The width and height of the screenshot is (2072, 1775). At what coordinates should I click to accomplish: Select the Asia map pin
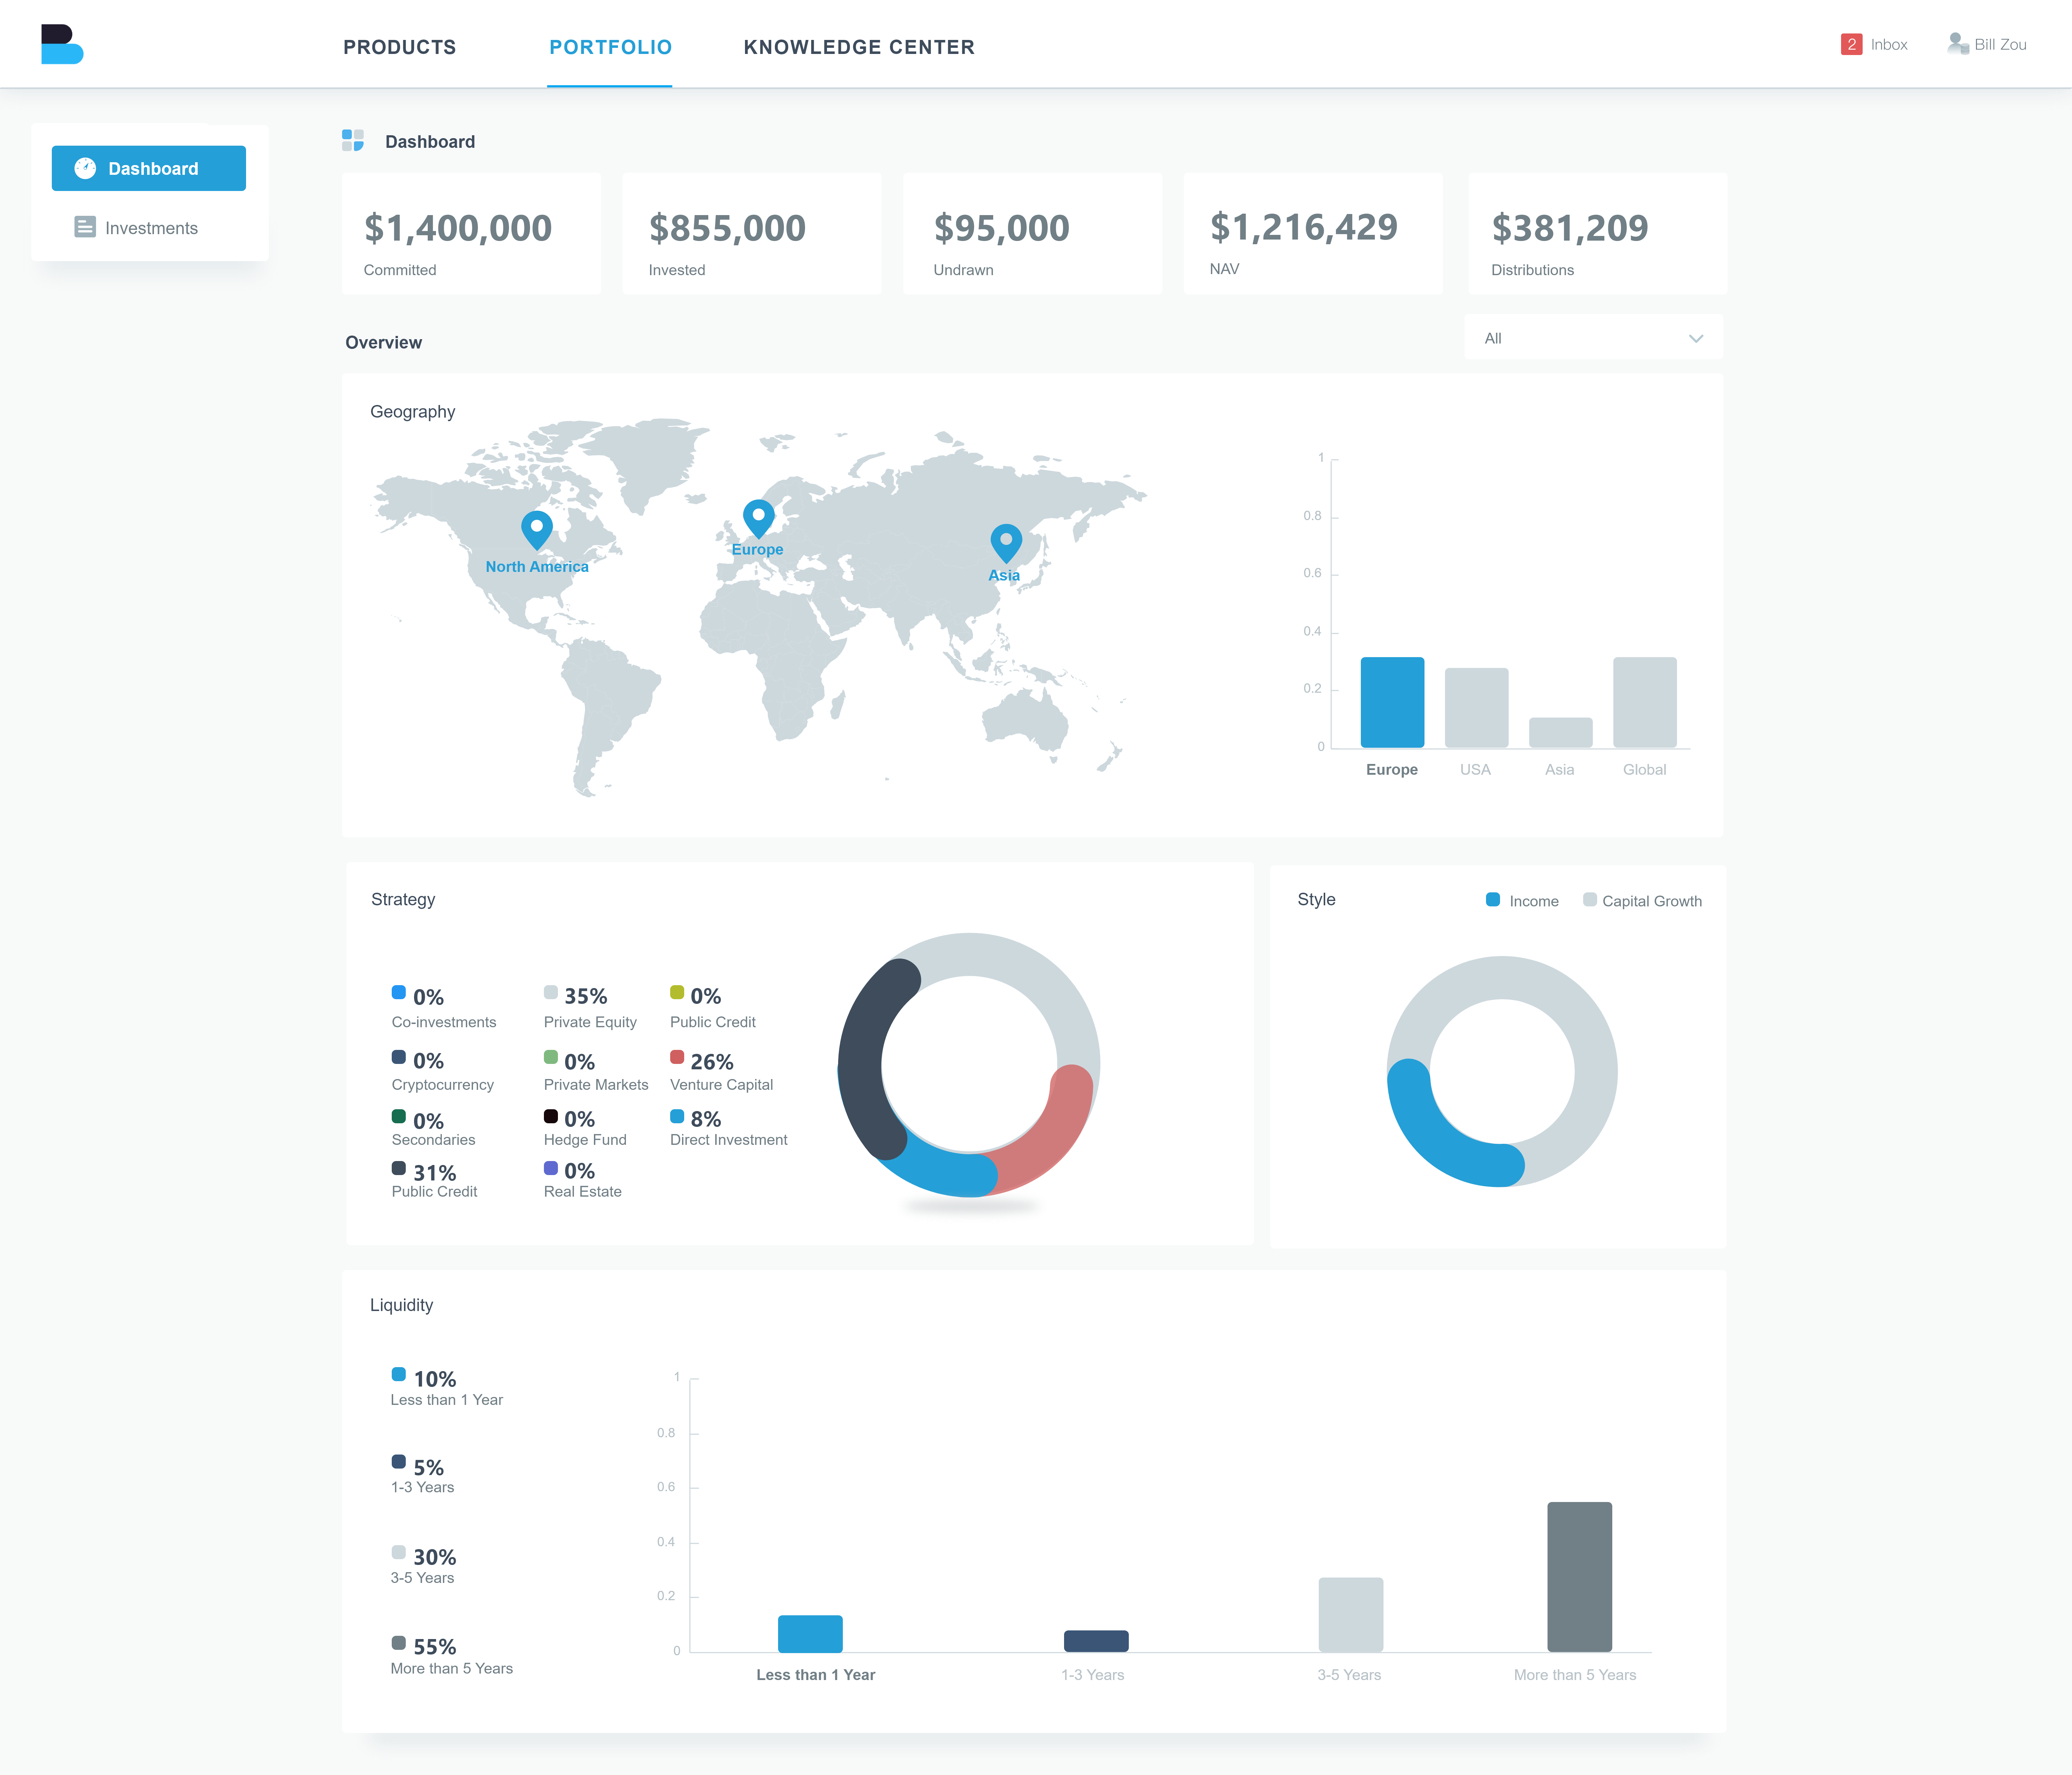click(1006, 543)
